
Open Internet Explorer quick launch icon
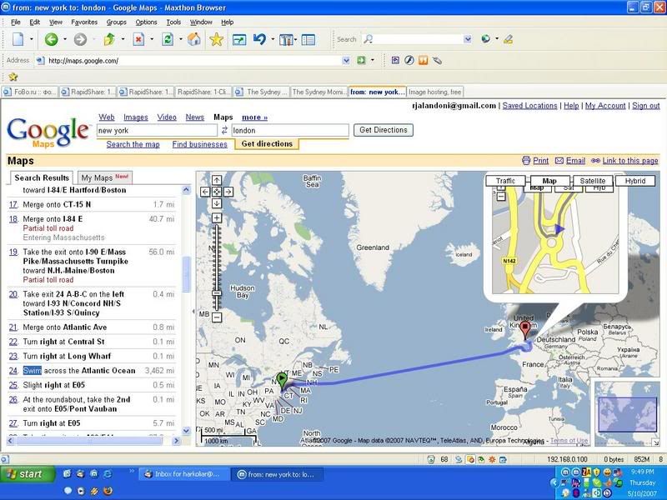tap(108, 473)
